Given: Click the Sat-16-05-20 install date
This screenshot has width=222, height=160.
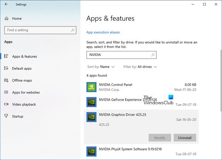Looking at the screenshot, I should [x=186, y=120].
